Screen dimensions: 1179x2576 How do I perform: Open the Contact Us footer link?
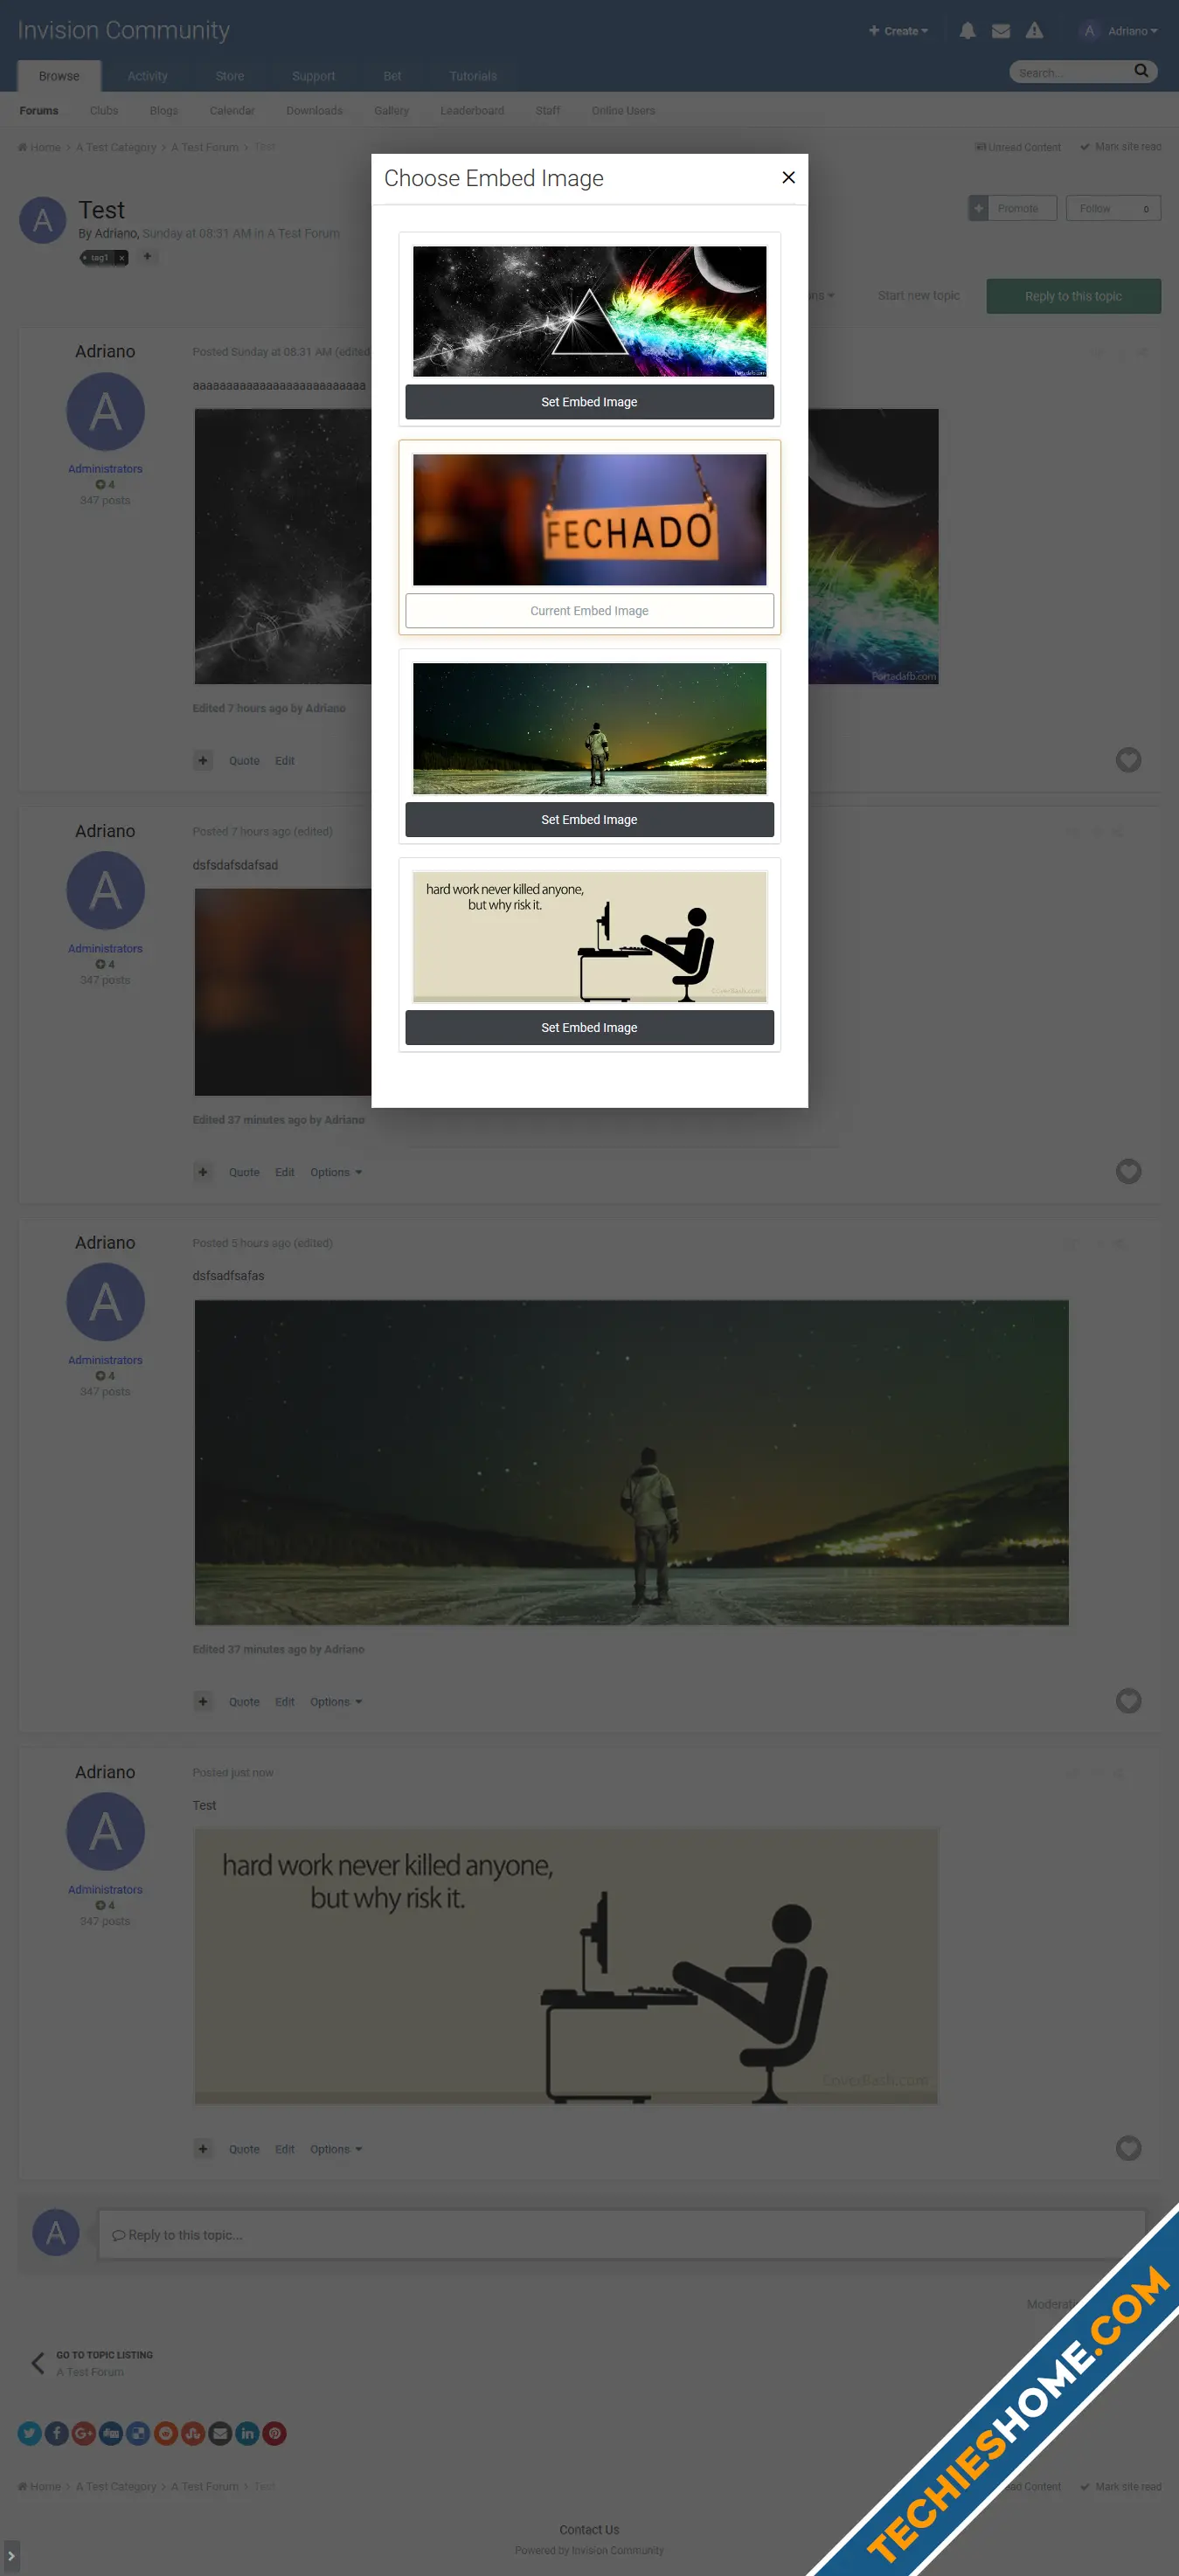click(589, 2530)
